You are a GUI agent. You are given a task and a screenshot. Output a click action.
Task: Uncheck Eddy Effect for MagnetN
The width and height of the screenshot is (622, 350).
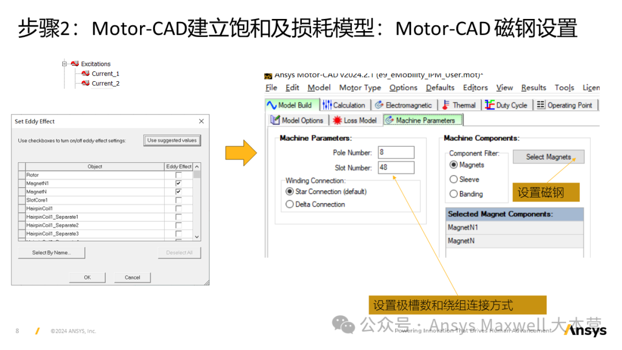tap(179, 192)
